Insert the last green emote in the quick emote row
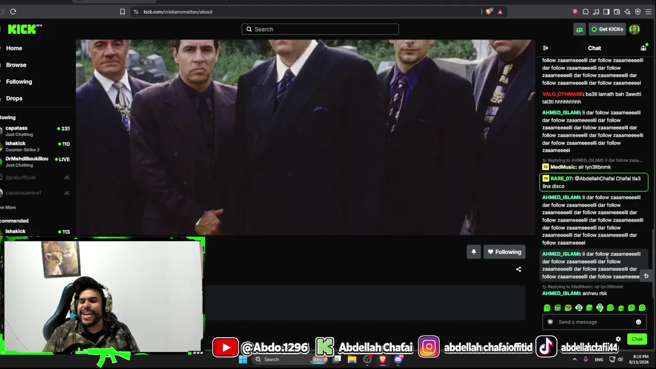Image resolution: width=656 pixels, height=369 pixels. pyautogui.click(x=642, y=308)
